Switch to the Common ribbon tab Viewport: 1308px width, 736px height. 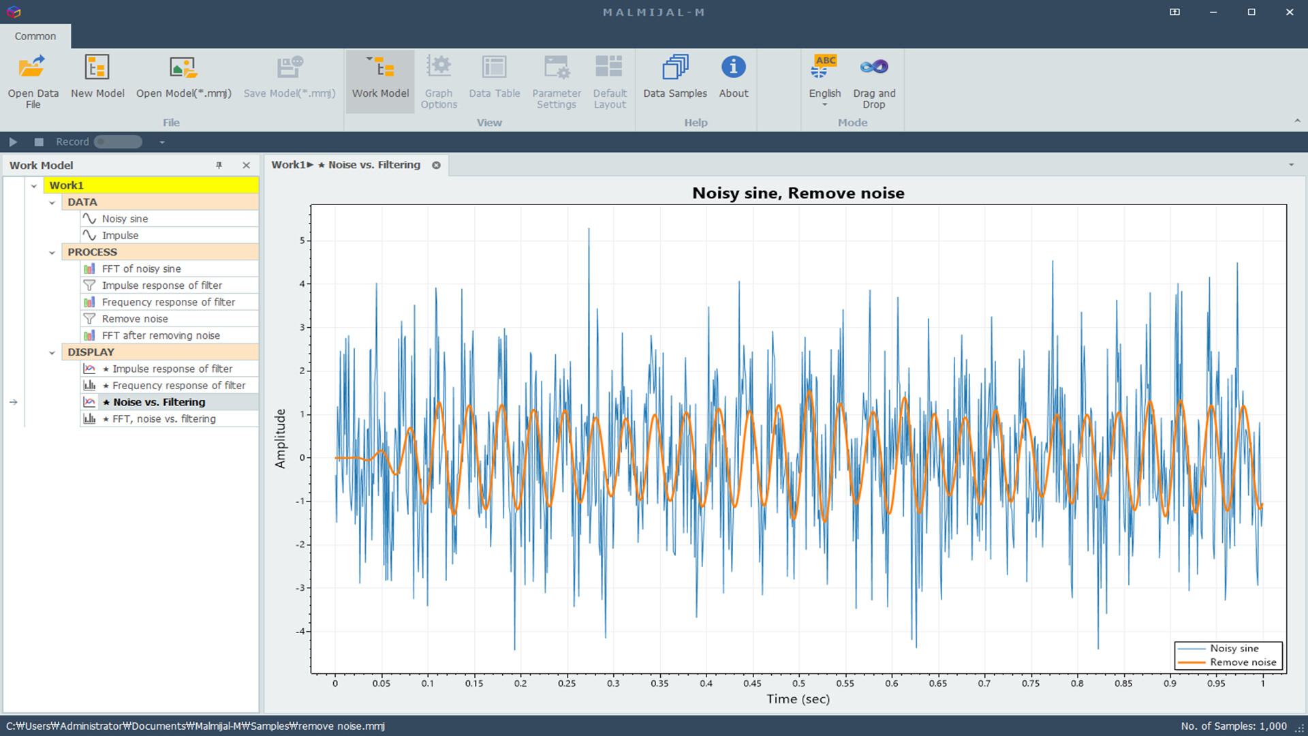click(35, 36)
